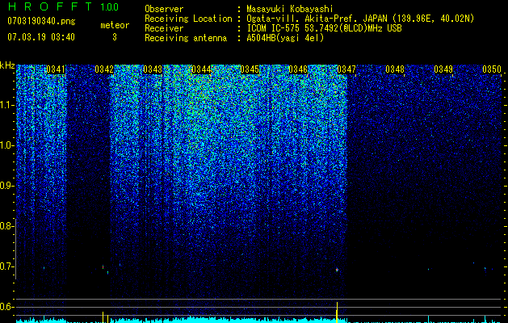This screenshot has width=508, height=323.
Task: Click the 1.0 frequency axis label
Action: 6,145
